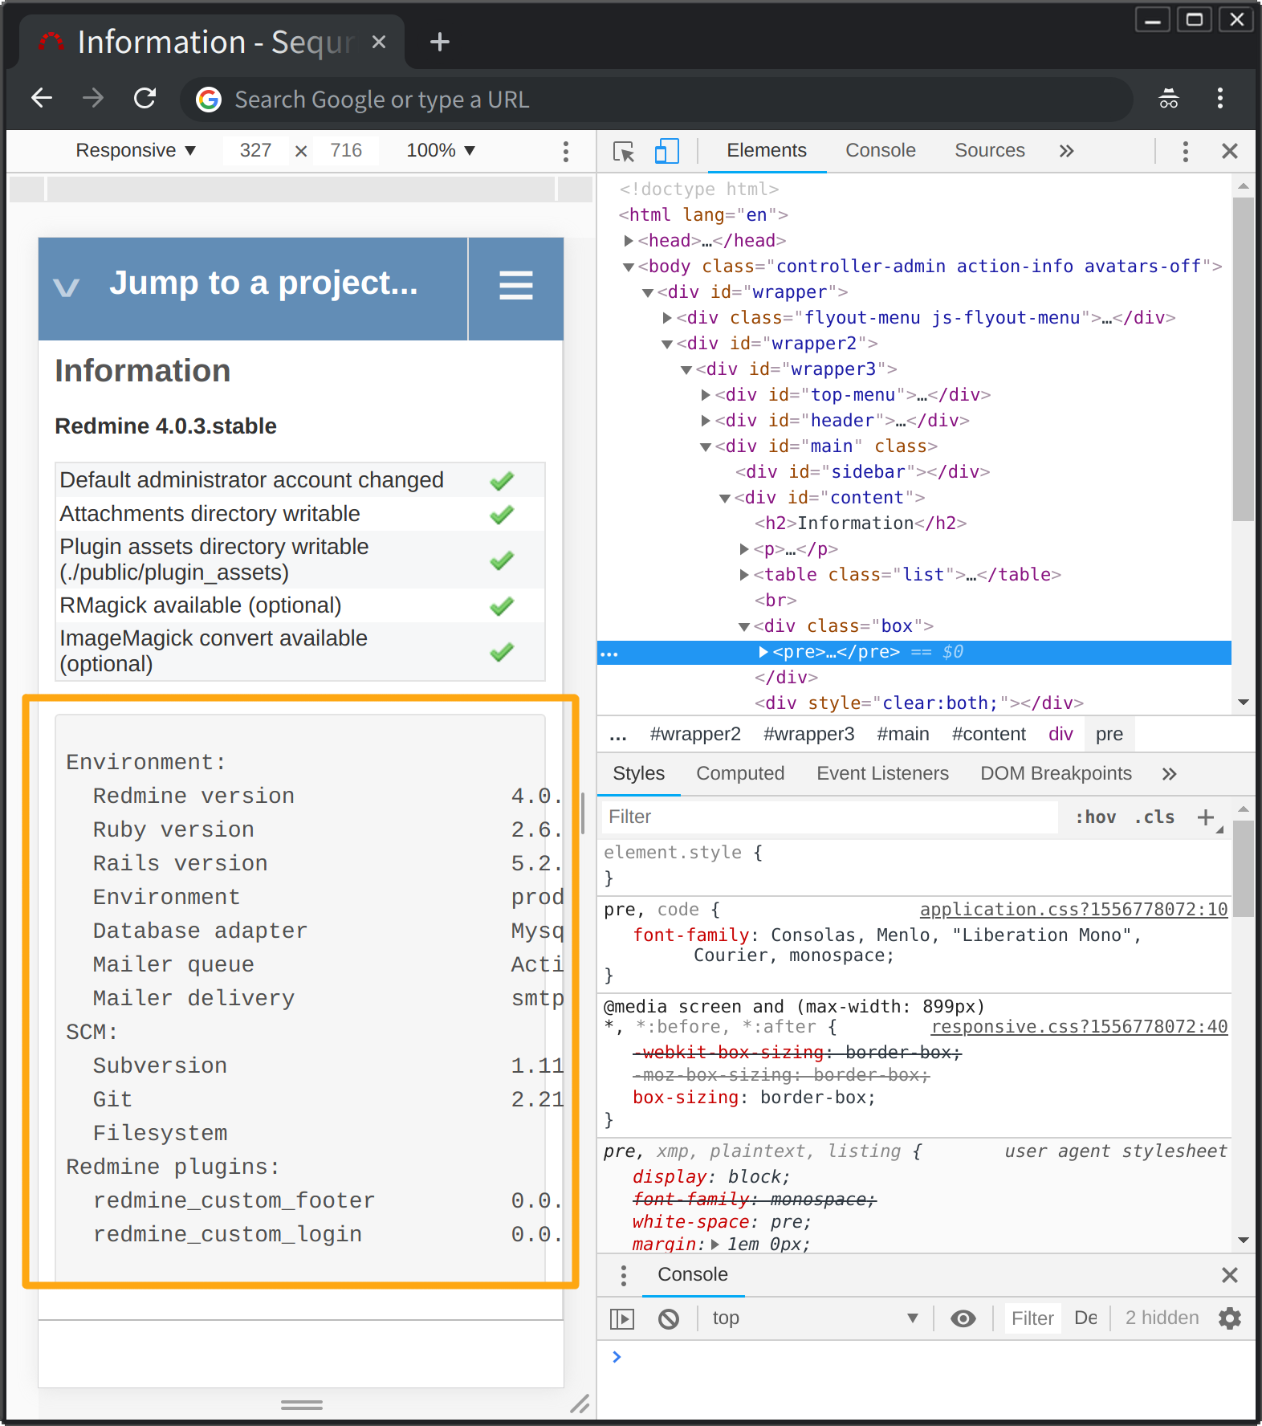Open the Event Listeners pane tab
Image resolution: width=1262 pixels, height=1426 pixels.
click(883, 773)
